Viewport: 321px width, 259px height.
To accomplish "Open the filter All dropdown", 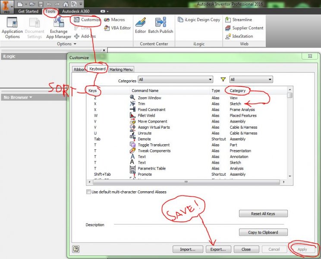I will click(251, 79).
